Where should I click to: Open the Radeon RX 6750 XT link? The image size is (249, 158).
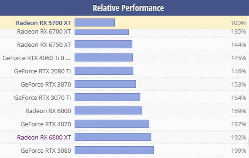44,45
